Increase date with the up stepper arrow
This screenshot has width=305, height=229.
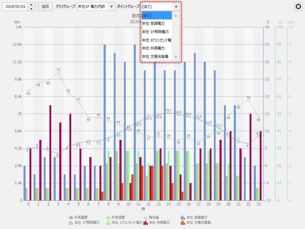coord(32,4)
